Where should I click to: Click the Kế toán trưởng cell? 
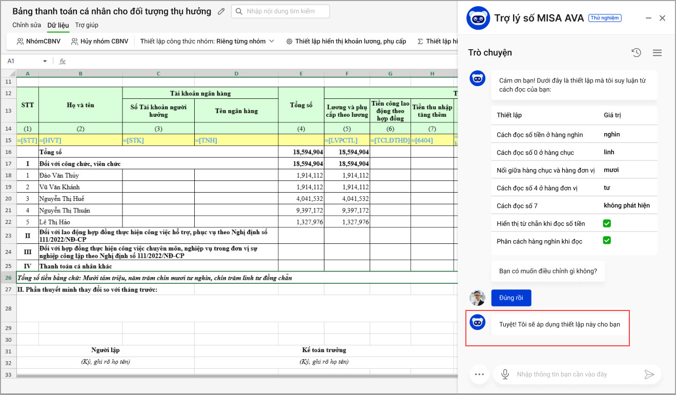pyautogui.click(x=324, y=350)
